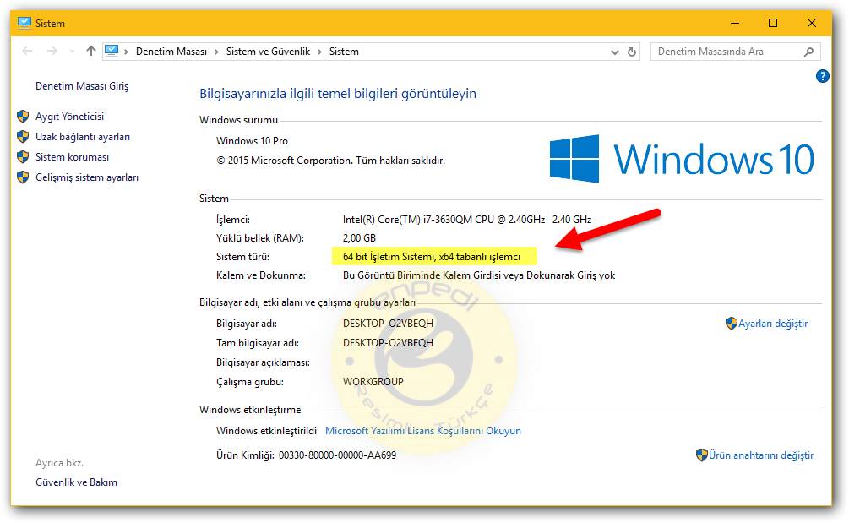The width and height of the screenshot is (849, 523).
Task: Close the Sistem window
Action: [811, 23]
